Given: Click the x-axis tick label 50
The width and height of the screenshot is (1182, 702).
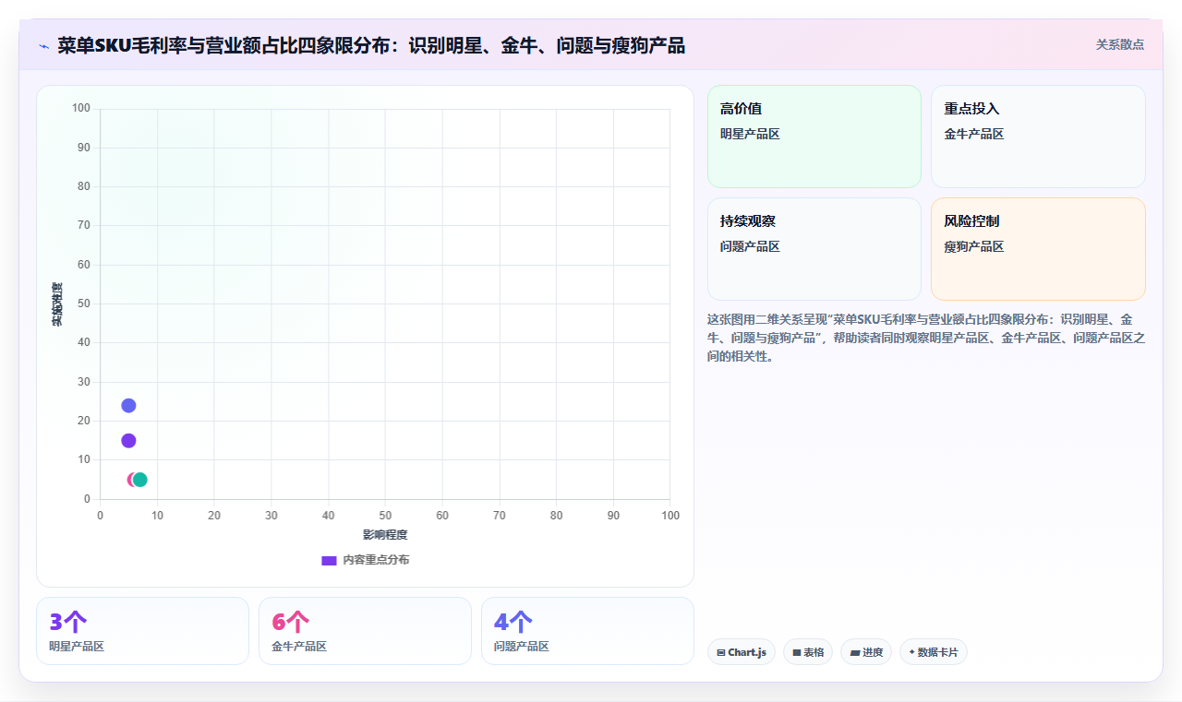Looking at the screenshot, I should point(385,515).
